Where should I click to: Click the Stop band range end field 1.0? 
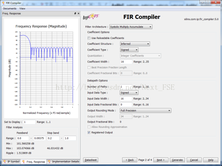(70, 138)
